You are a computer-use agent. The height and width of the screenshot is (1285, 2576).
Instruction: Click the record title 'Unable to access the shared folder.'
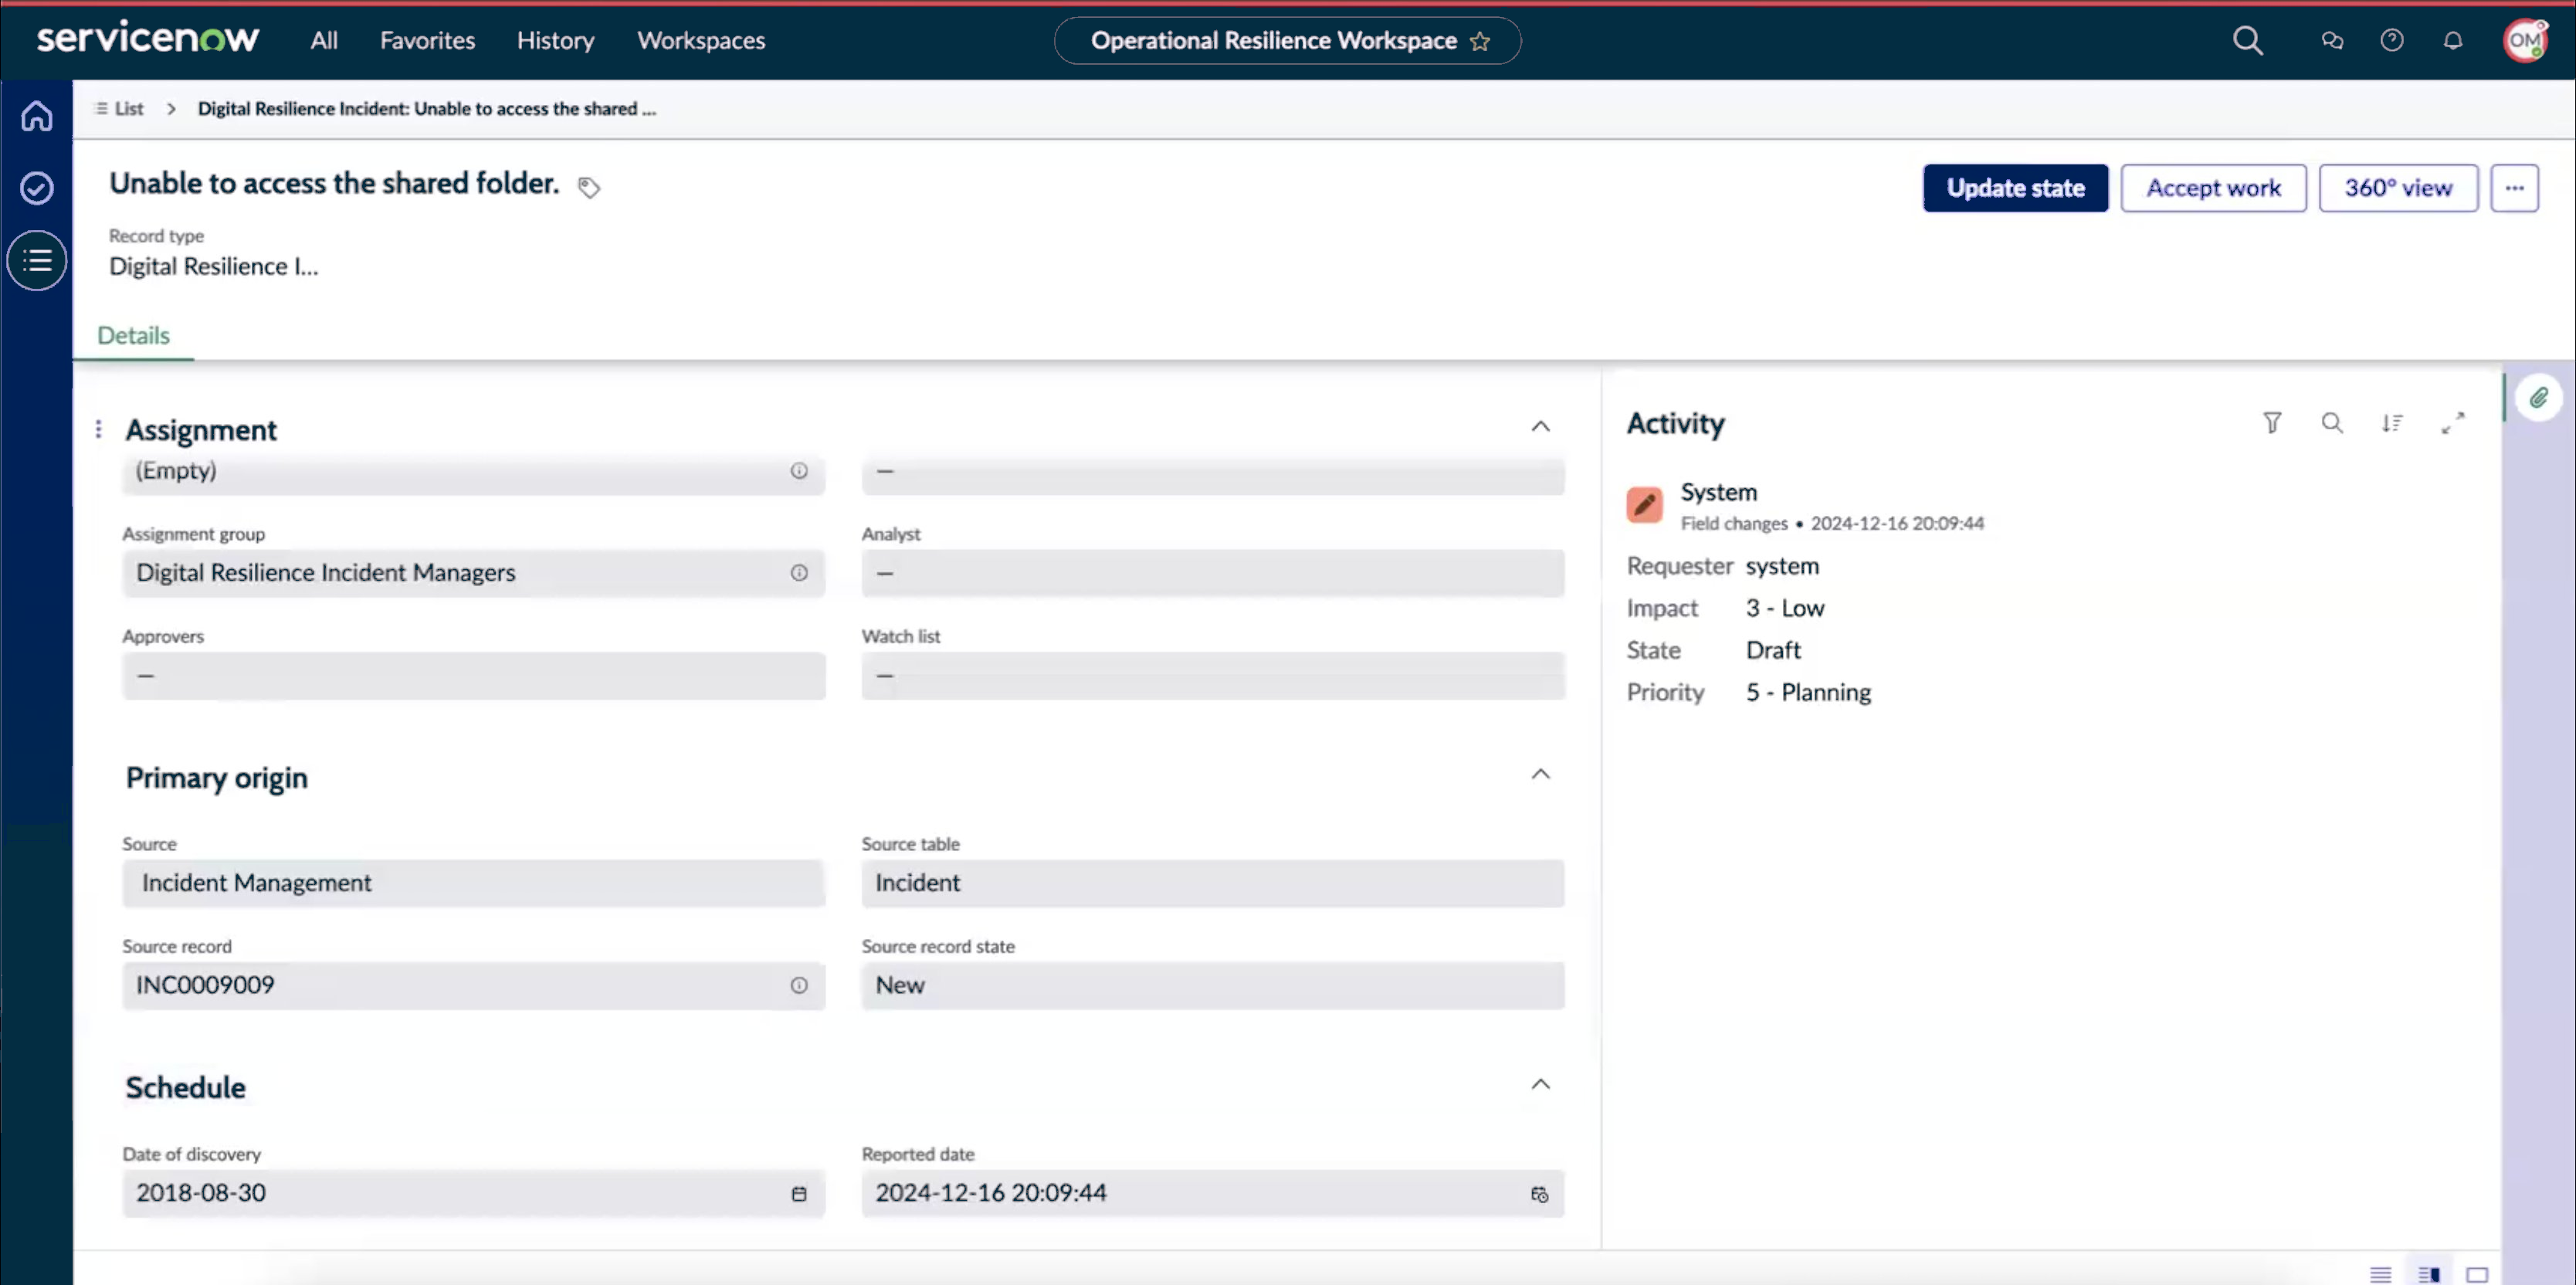tap(334, 184)
